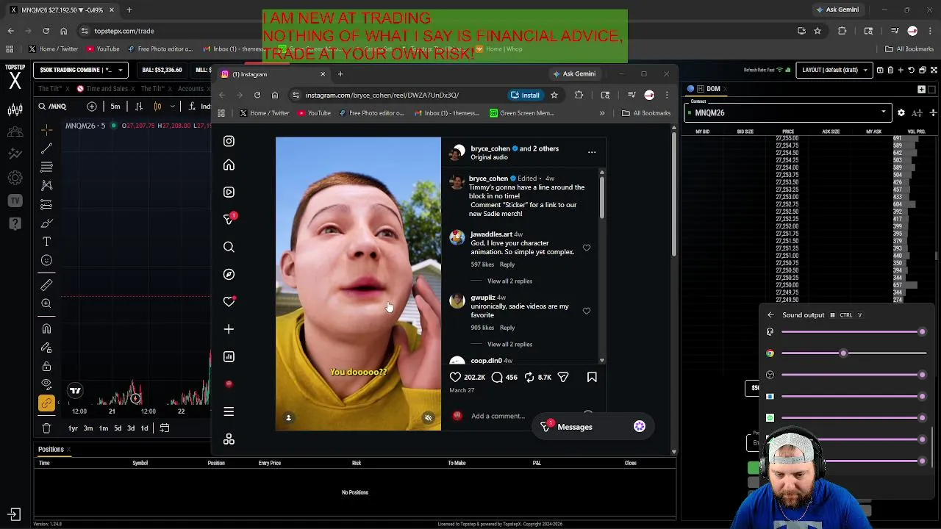Bookmark the Instagram page with the star
The image size is (941, 529).
point(554,95)
